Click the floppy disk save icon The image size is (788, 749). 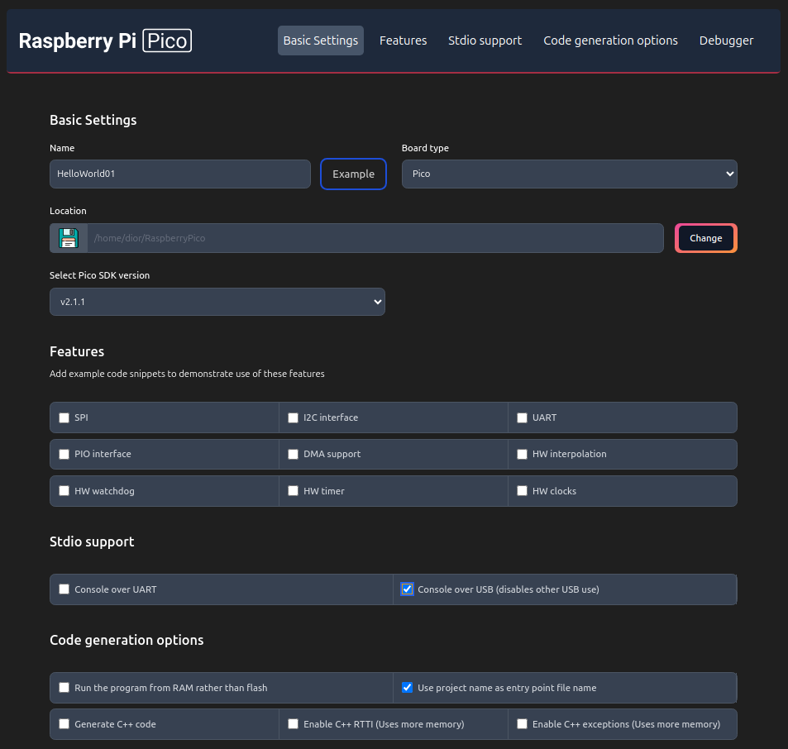(68, 238)
